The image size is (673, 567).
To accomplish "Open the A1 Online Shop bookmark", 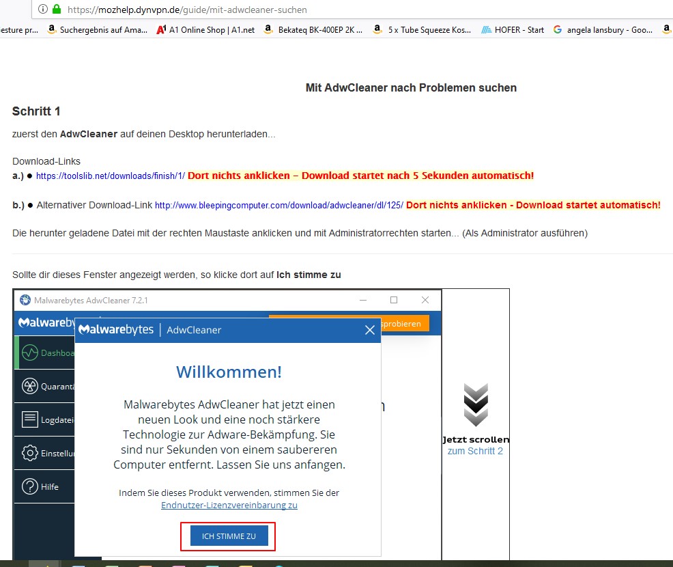I will [205, 29].
